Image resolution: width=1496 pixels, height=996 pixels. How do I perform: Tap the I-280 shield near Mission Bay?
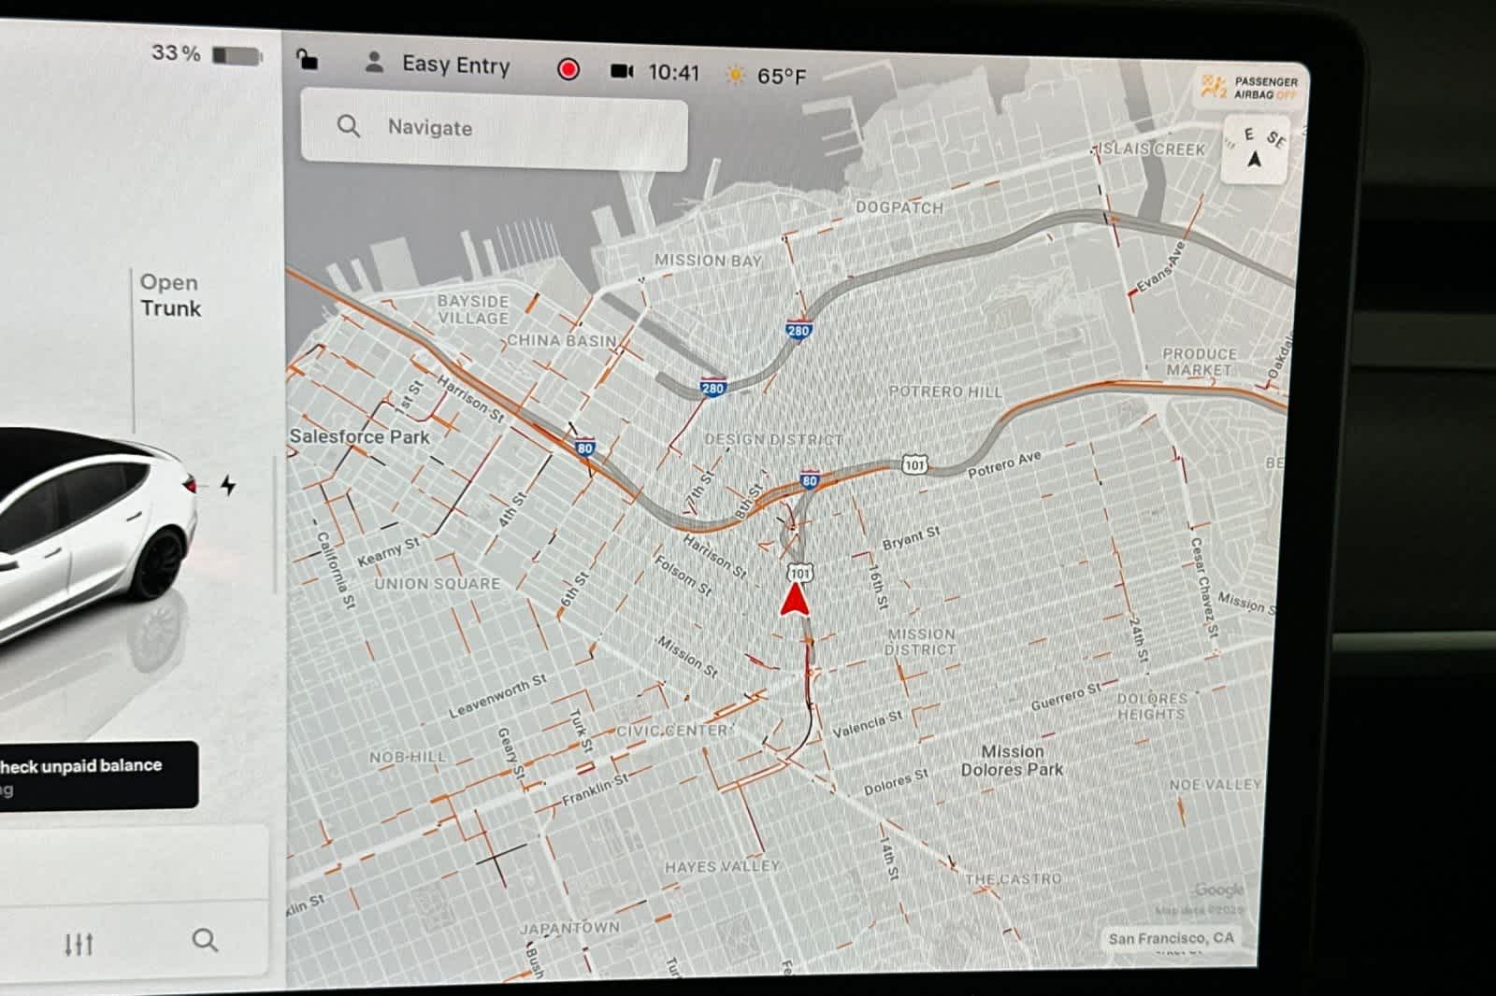(798, 331)
